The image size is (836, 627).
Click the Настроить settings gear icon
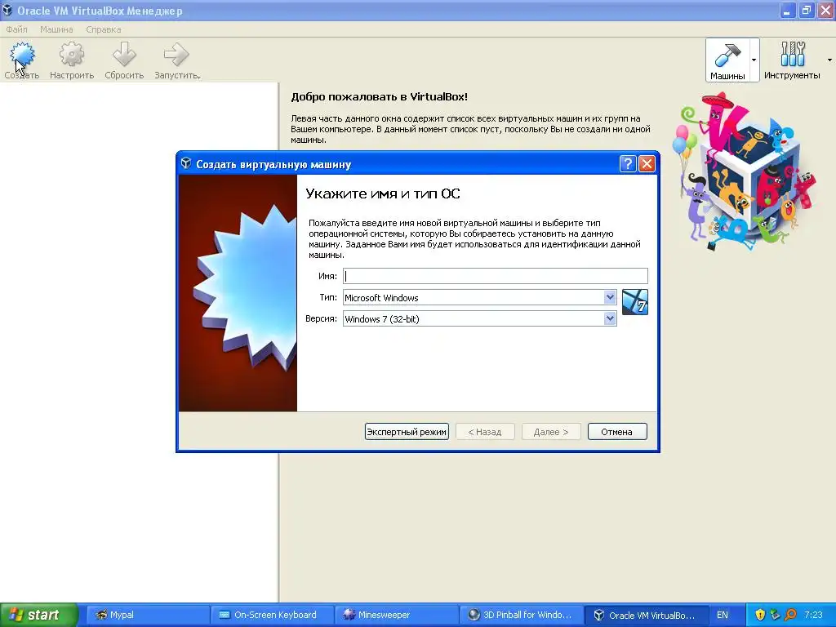click(x=72, y=55)
